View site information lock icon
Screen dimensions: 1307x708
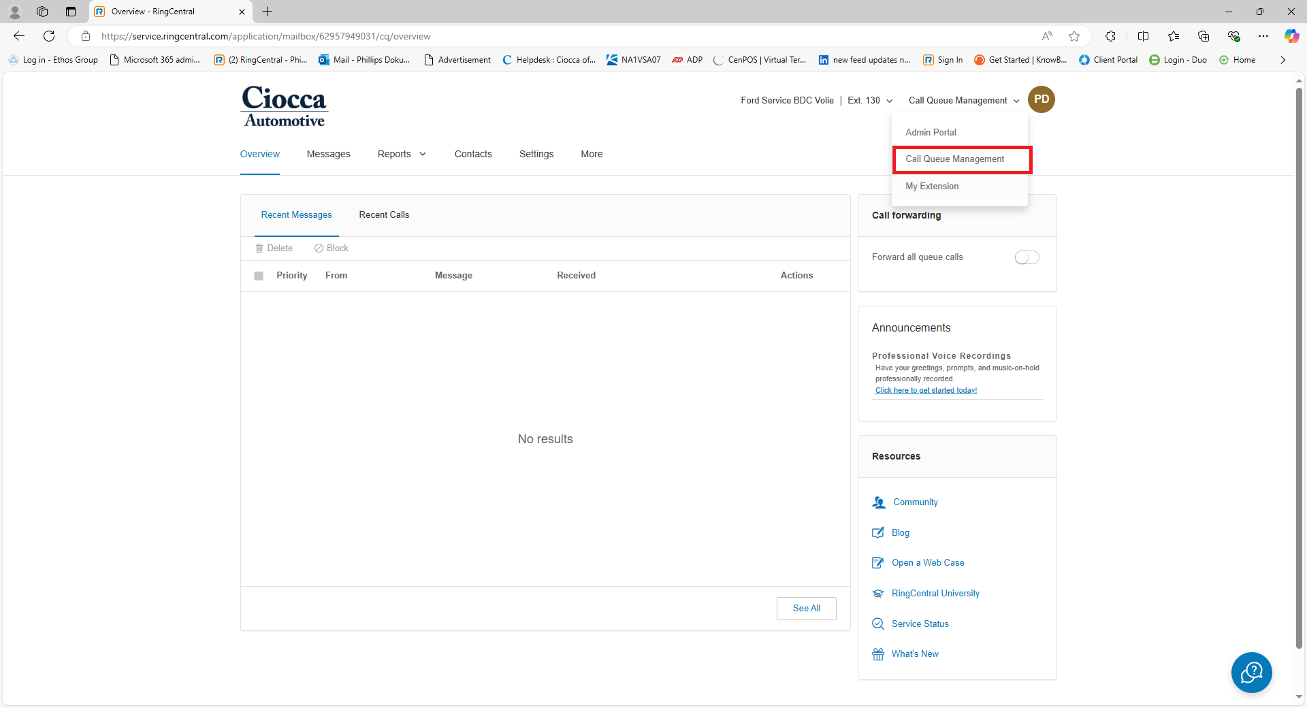(x=86, y=36)
